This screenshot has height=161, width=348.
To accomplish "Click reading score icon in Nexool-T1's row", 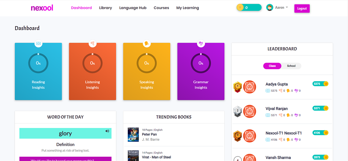I will pyautogui.click(x=268, y=140).
